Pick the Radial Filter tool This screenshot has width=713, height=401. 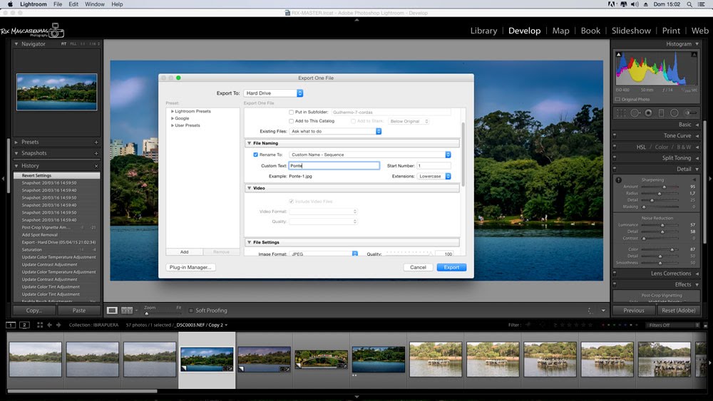(674, 113)
